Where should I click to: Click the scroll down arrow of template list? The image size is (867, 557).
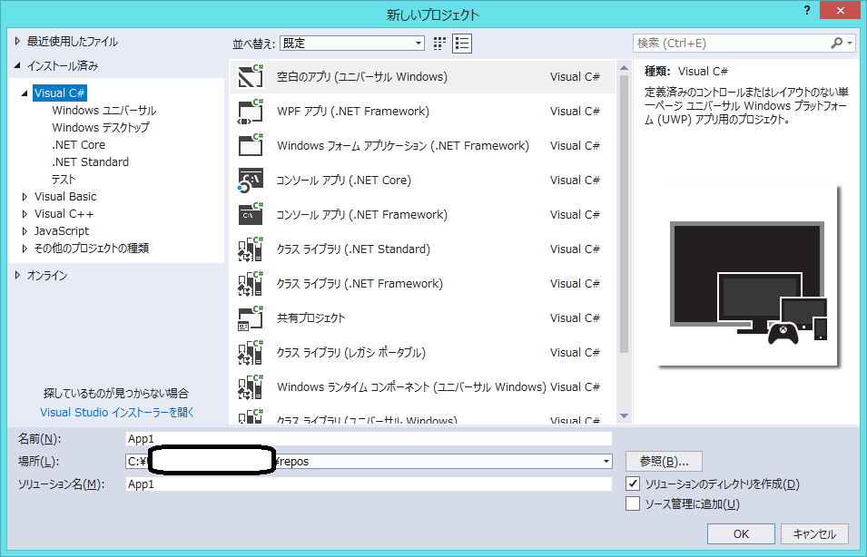(625, 415)
